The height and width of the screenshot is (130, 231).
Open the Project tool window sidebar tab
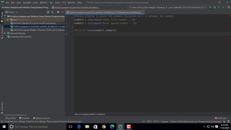(2, 17)
